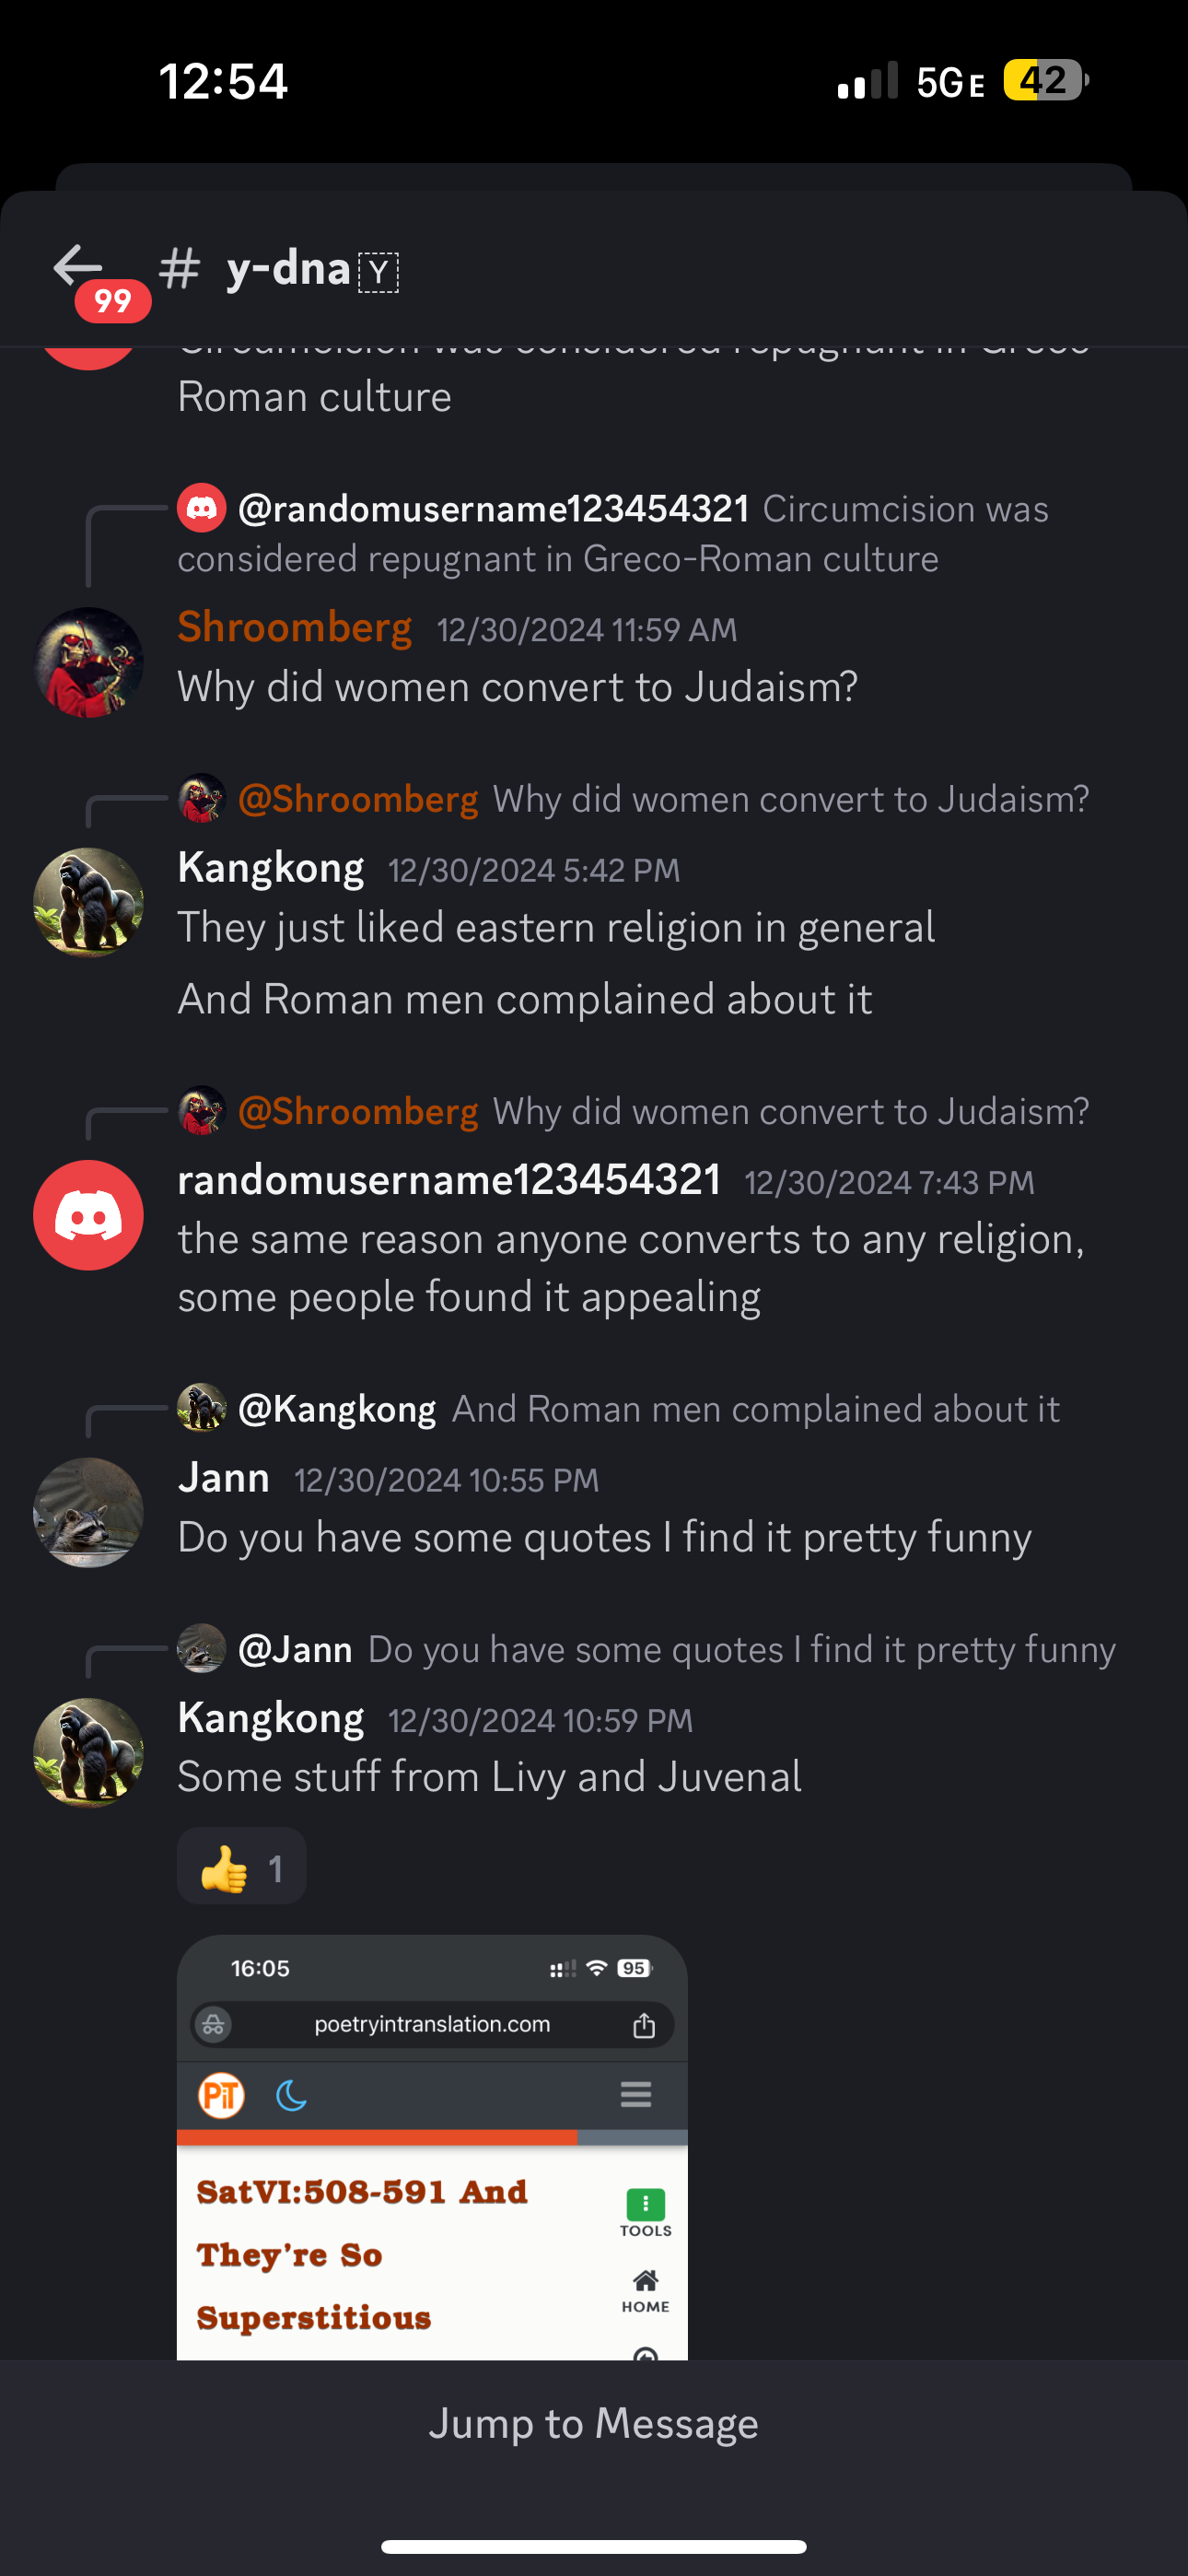Image resolution: width=1188 pixels, height=2576 pixels.
Task: Tap the Jann username label
Action: coord(224,1477)
